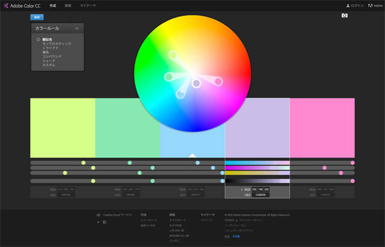Select the pink color swatch
This screenshot has height=247, width=385.
322,128
